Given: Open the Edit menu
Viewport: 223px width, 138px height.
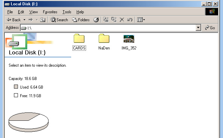Looking at the screenshot, I should click(21, 12).
